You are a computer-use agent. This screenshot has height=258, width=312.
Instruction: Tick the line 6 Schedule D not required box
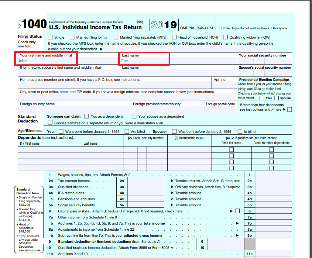pyautogui.click(x=238, y=211)
